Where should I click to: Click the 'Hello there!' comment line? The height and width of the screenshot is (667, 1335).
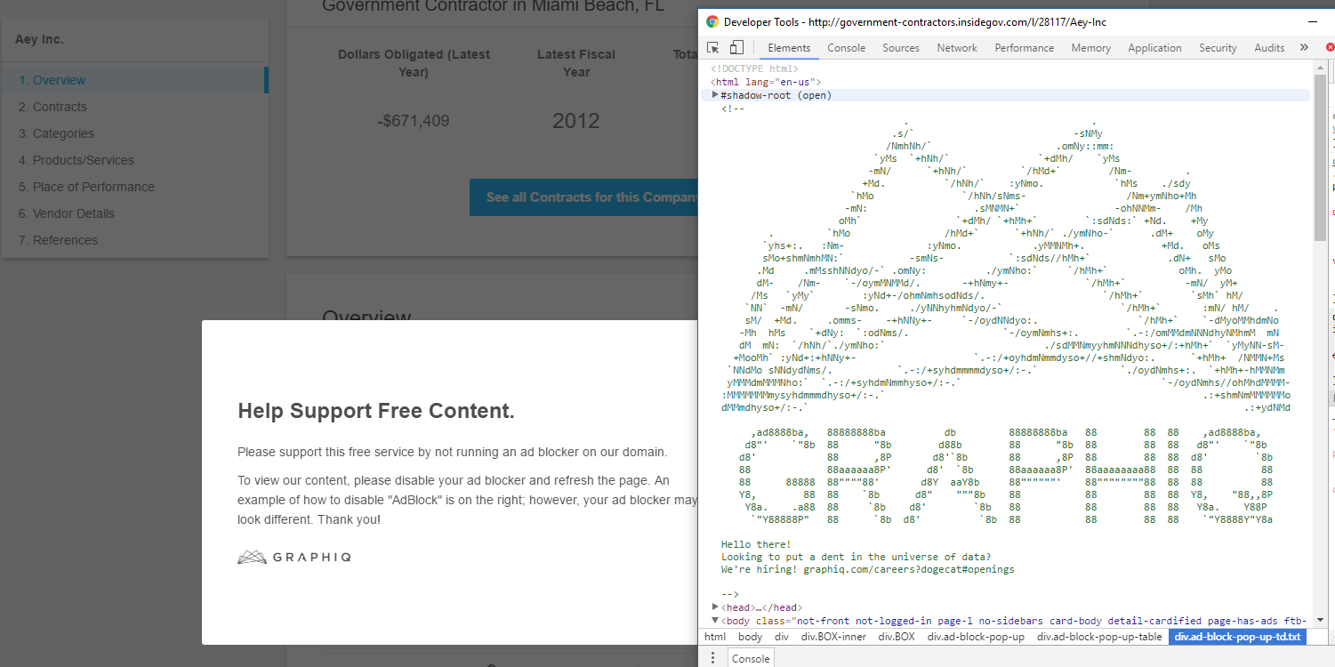pyautogui.click(x=756, y=544)
